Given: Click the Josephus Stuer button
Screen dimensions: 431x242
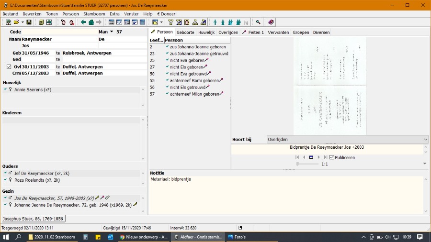Looking at the screenshot, I should tap(33, 219).
